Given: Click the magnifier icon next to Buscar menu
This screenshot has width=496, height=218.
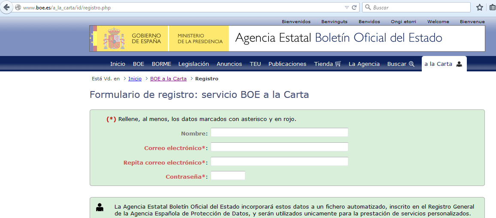Looking at the screenshot, I should 411,64.
